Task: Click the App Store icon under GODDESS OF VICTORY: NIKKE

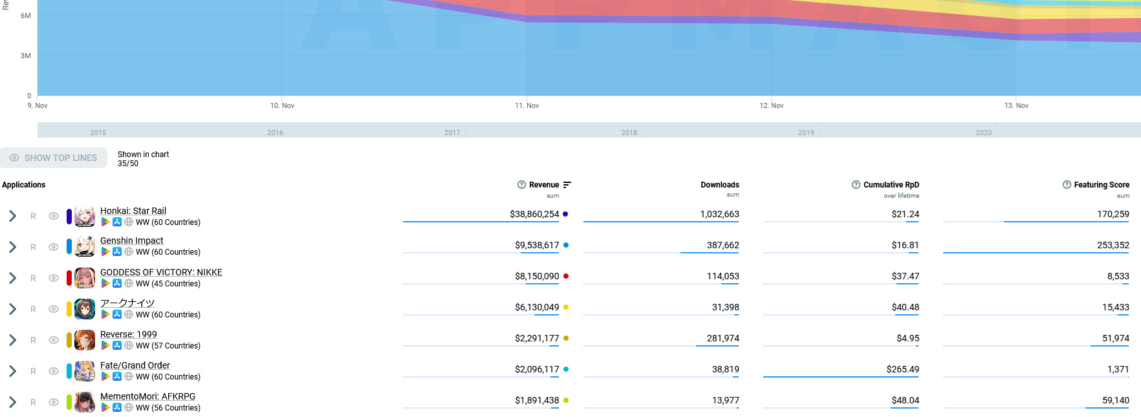Action: tap(117, 283)
